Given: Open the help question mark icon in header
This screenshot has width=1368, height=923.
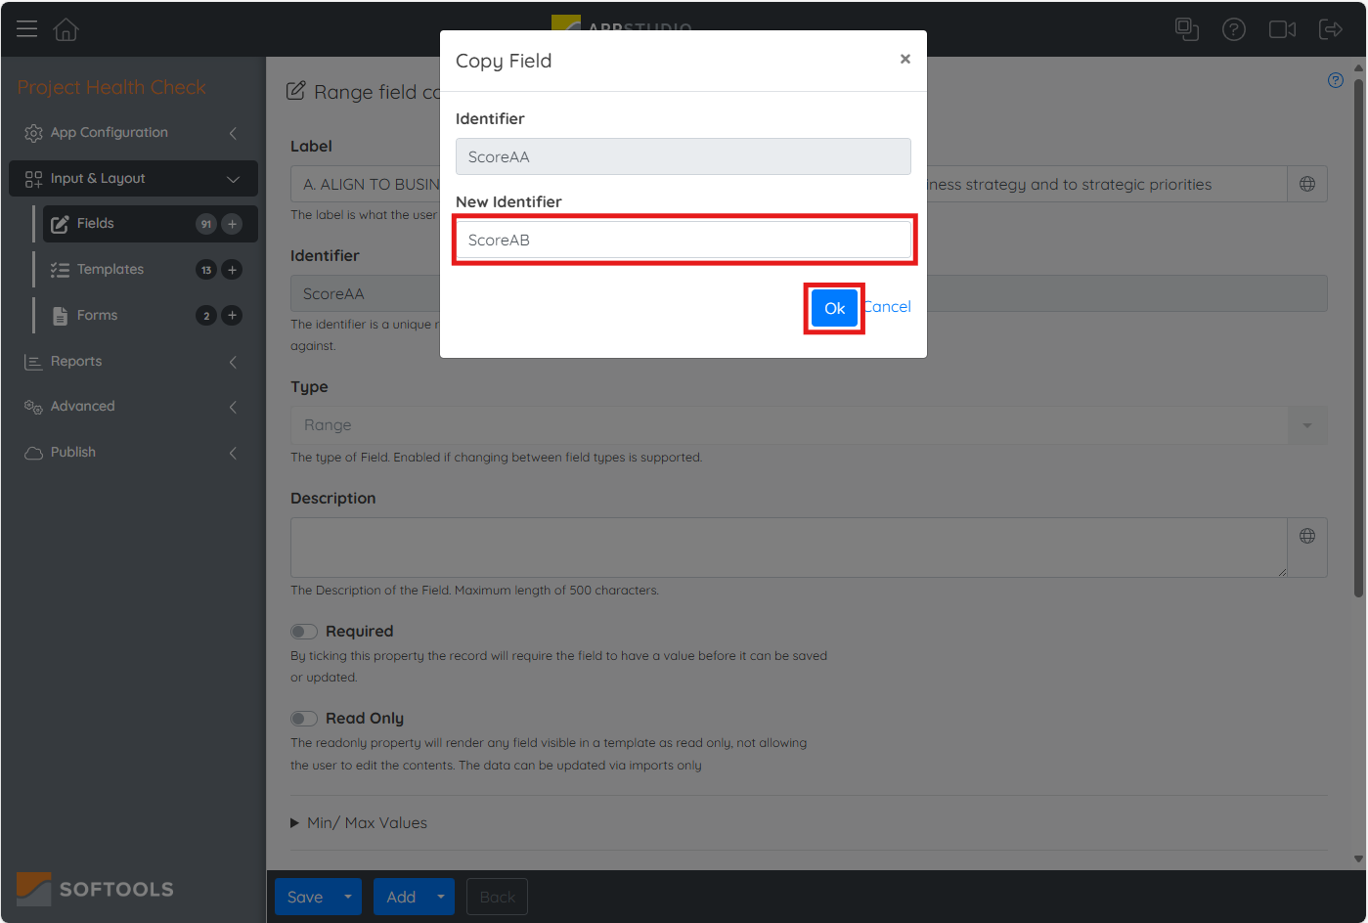Looking at the screenshot, I should (x=1234, y=29).
